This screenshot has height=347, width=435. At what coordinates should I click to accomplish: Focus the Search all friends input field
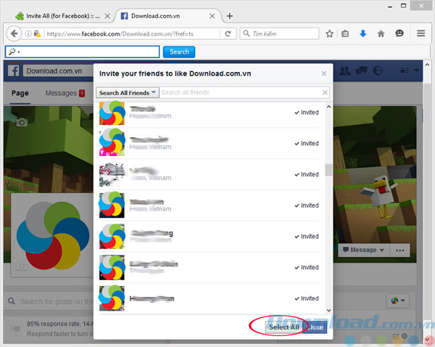pyautogui.click(x=240, y=92)
